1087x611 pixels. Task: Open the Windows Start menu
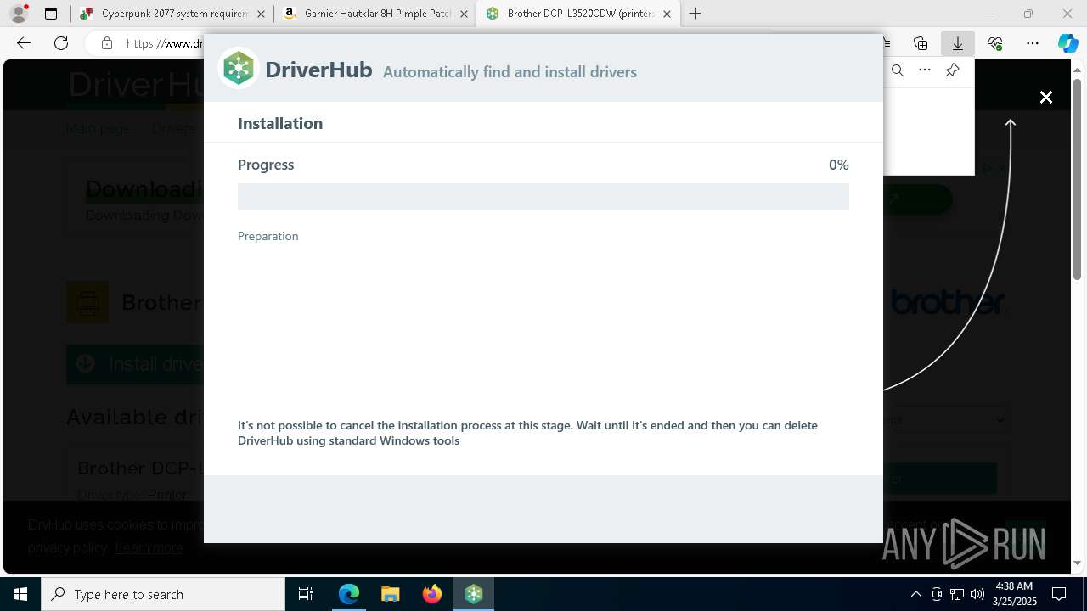click(20, 594)
